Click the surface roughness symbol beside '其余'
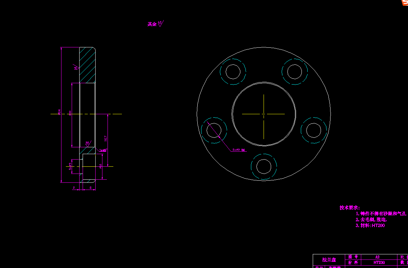408x268 pixels. pos(160,24)
